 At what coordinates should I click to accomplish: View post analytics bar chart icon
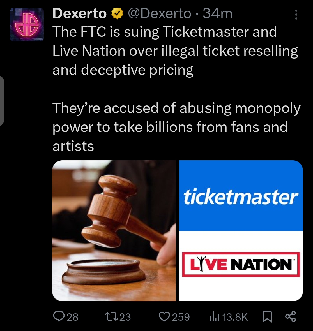coord(214,317)
